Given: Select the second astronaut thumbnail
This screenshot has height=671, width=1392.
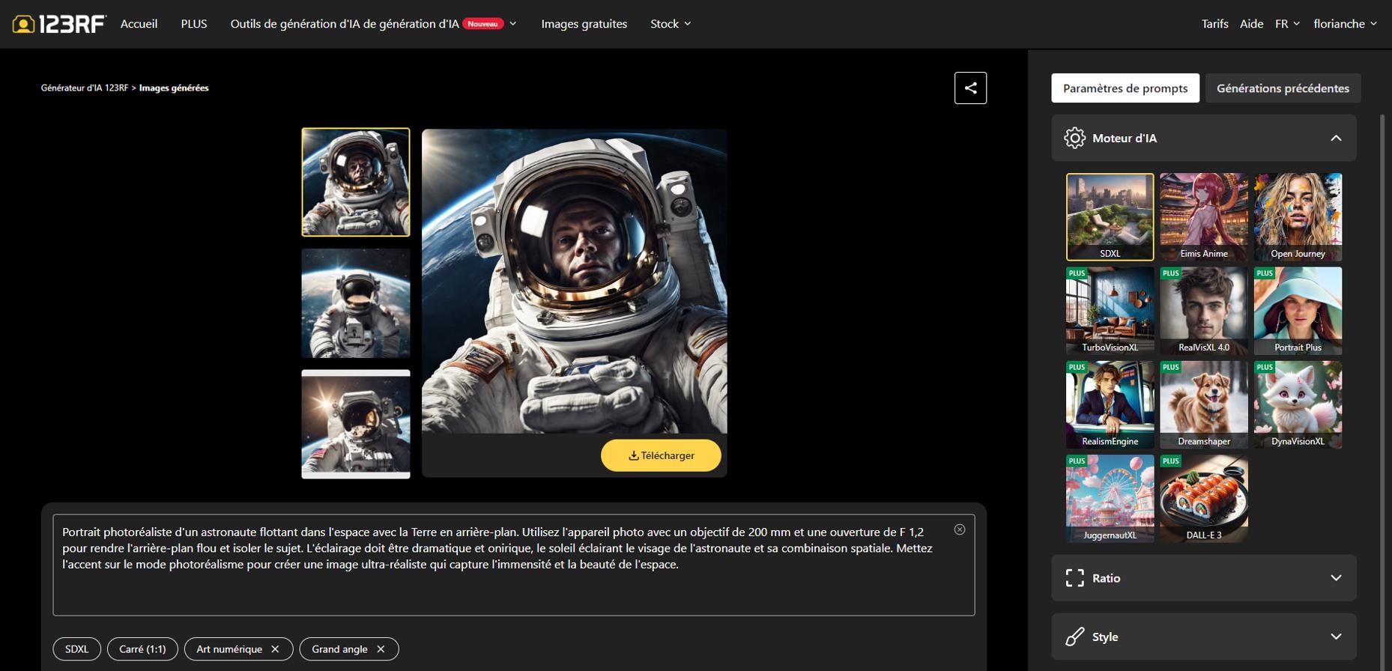Looking at the screenshot, I should pos(356,303).
